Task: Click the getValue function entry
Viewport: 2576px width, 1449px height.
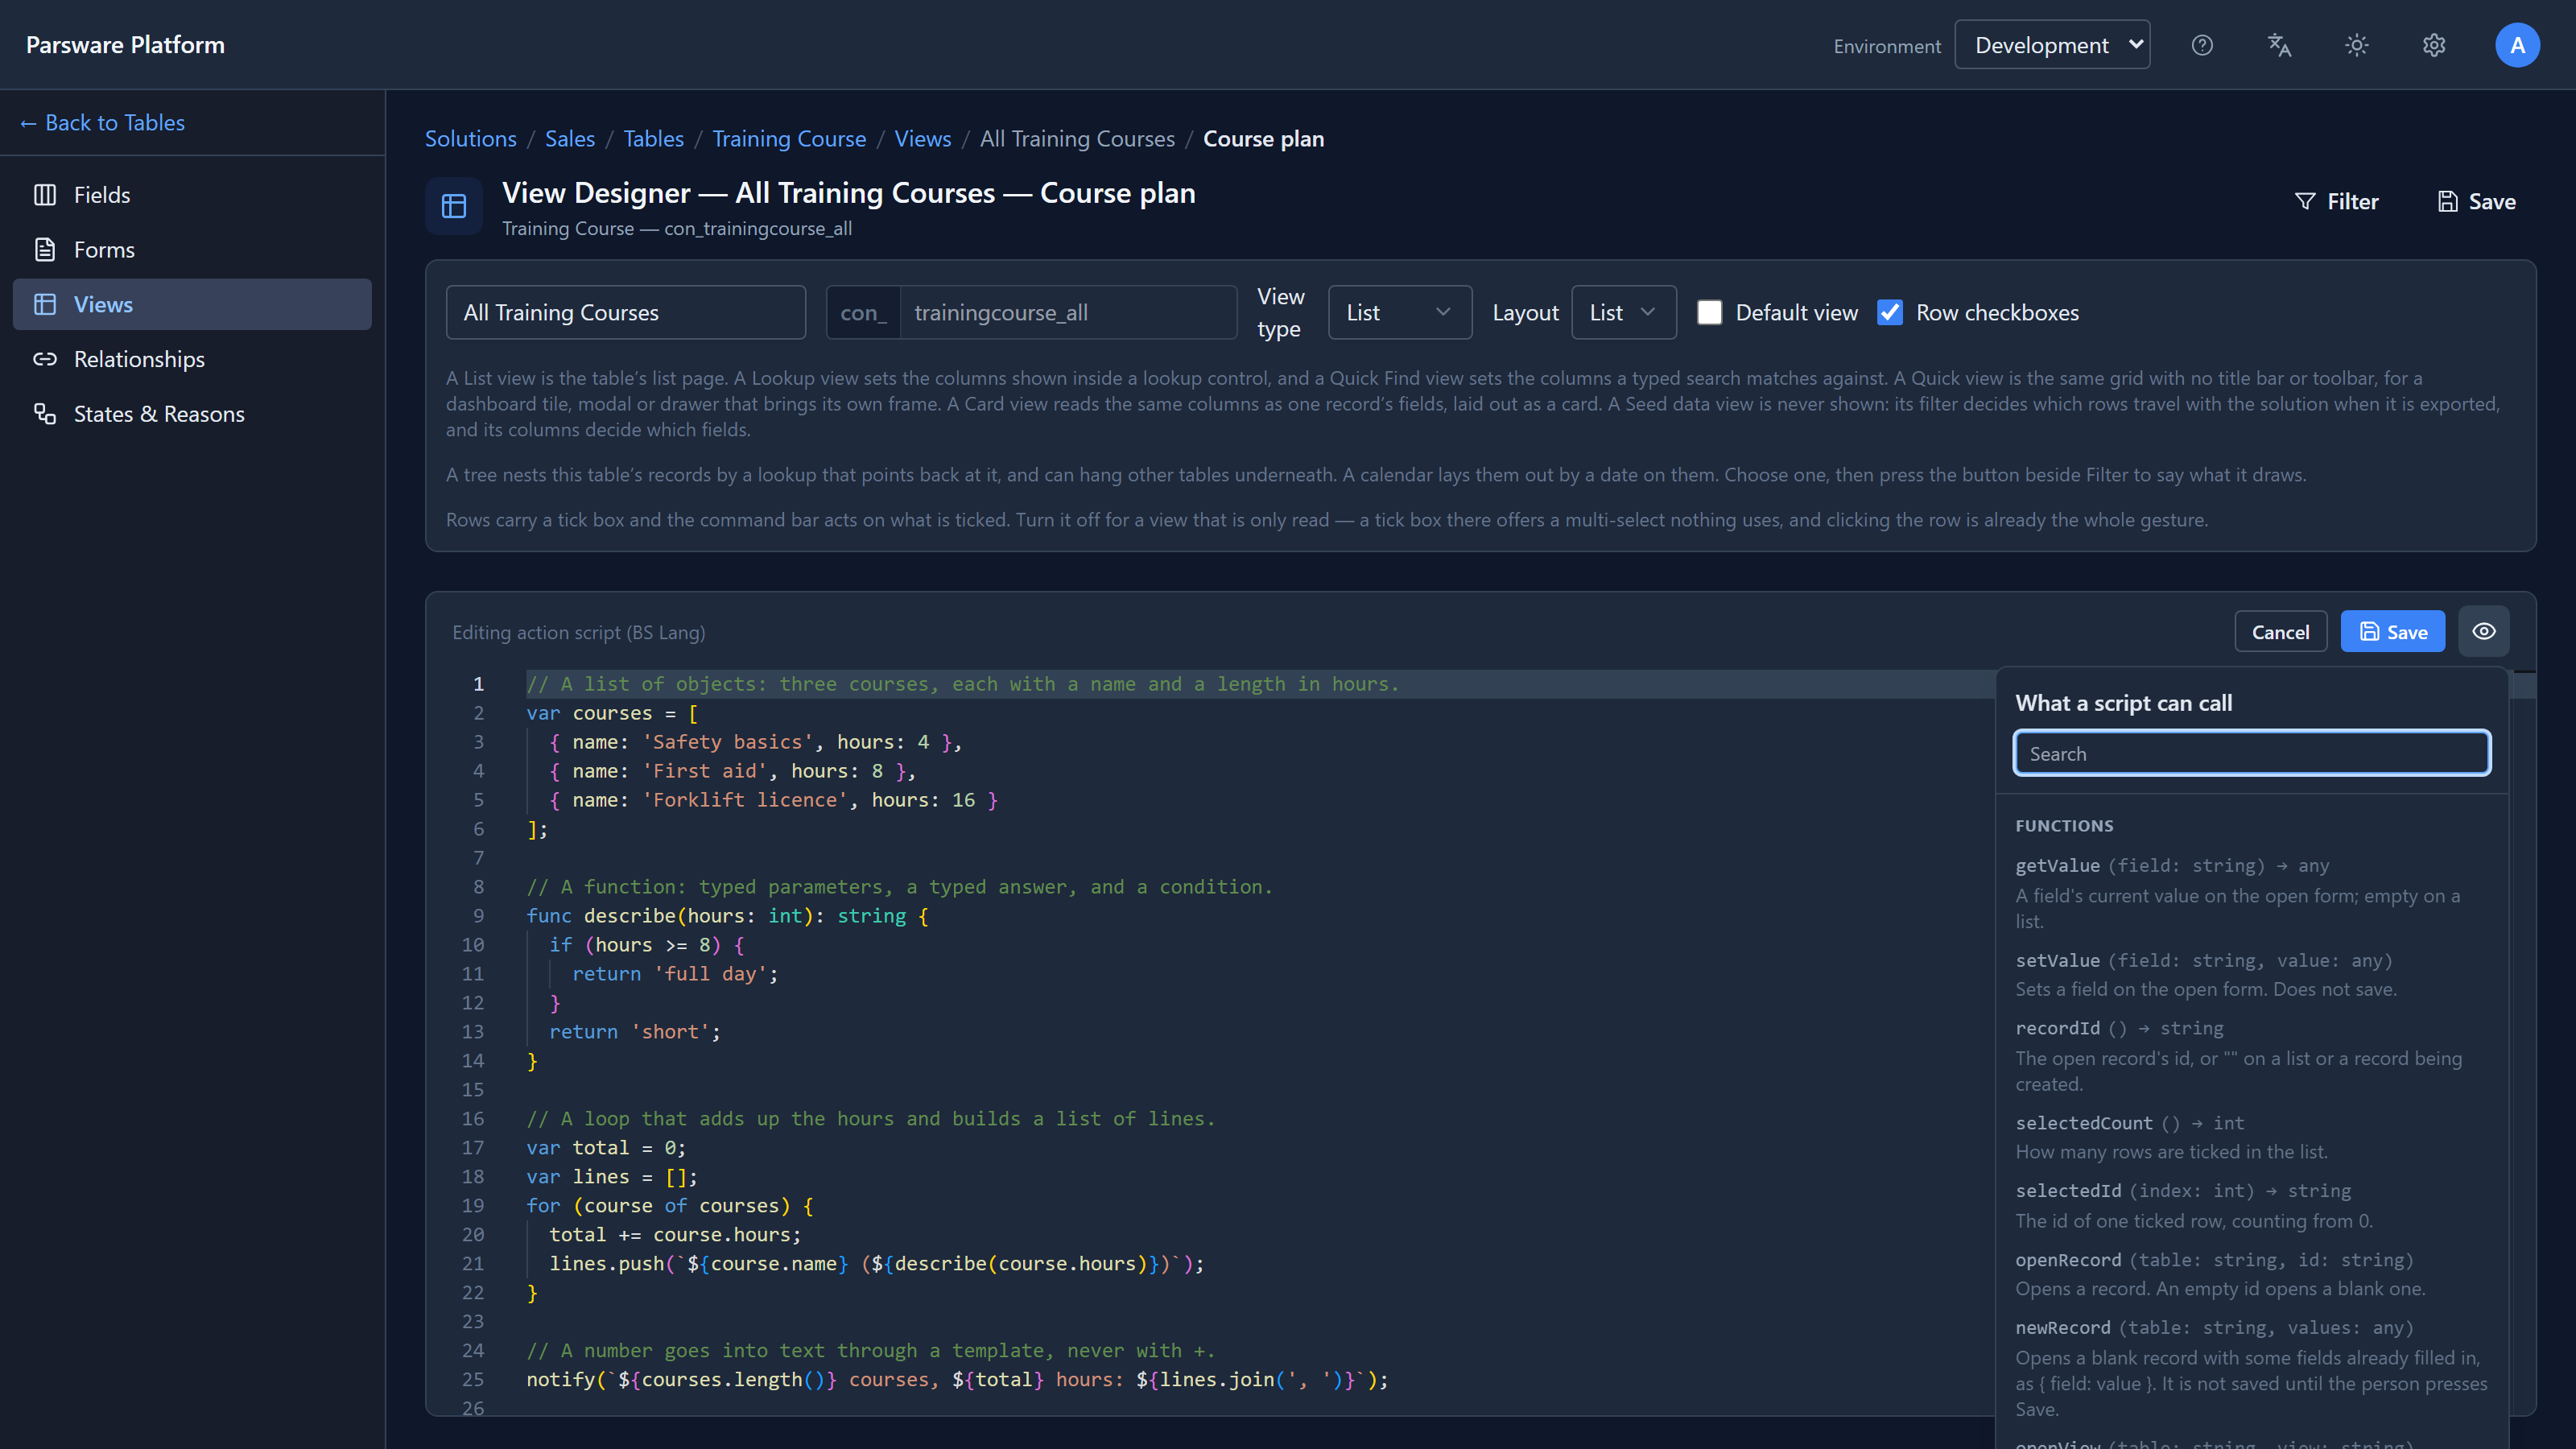Action: tap(2251, 893)
